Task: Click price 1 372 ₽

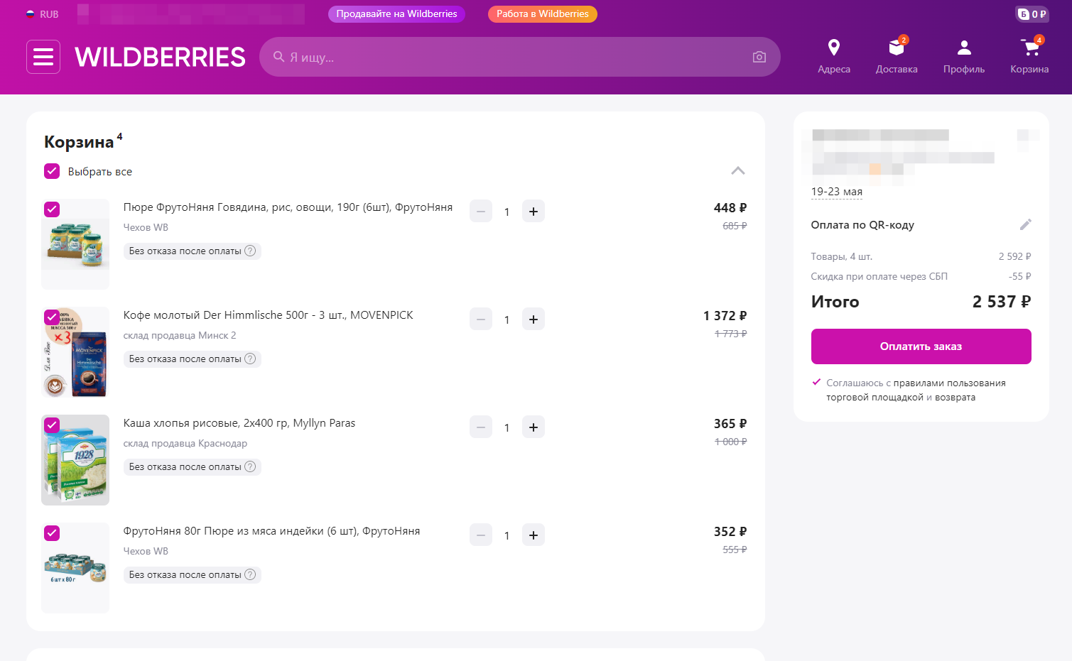Action: [x=725, y=316]
